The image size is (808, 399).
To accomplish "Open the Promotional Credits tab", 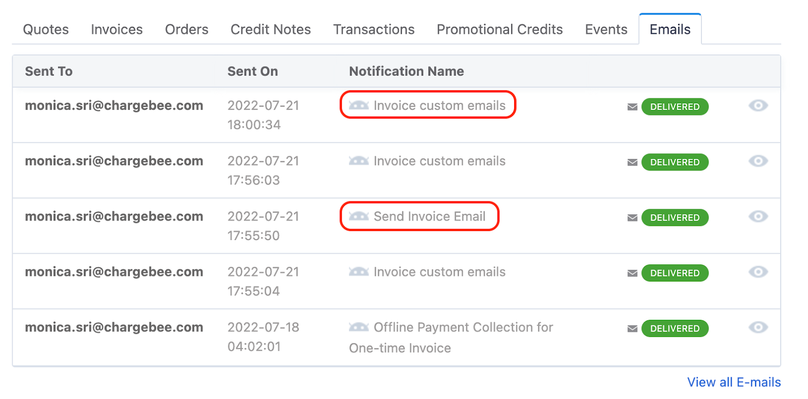I will [x=499, y=30].
